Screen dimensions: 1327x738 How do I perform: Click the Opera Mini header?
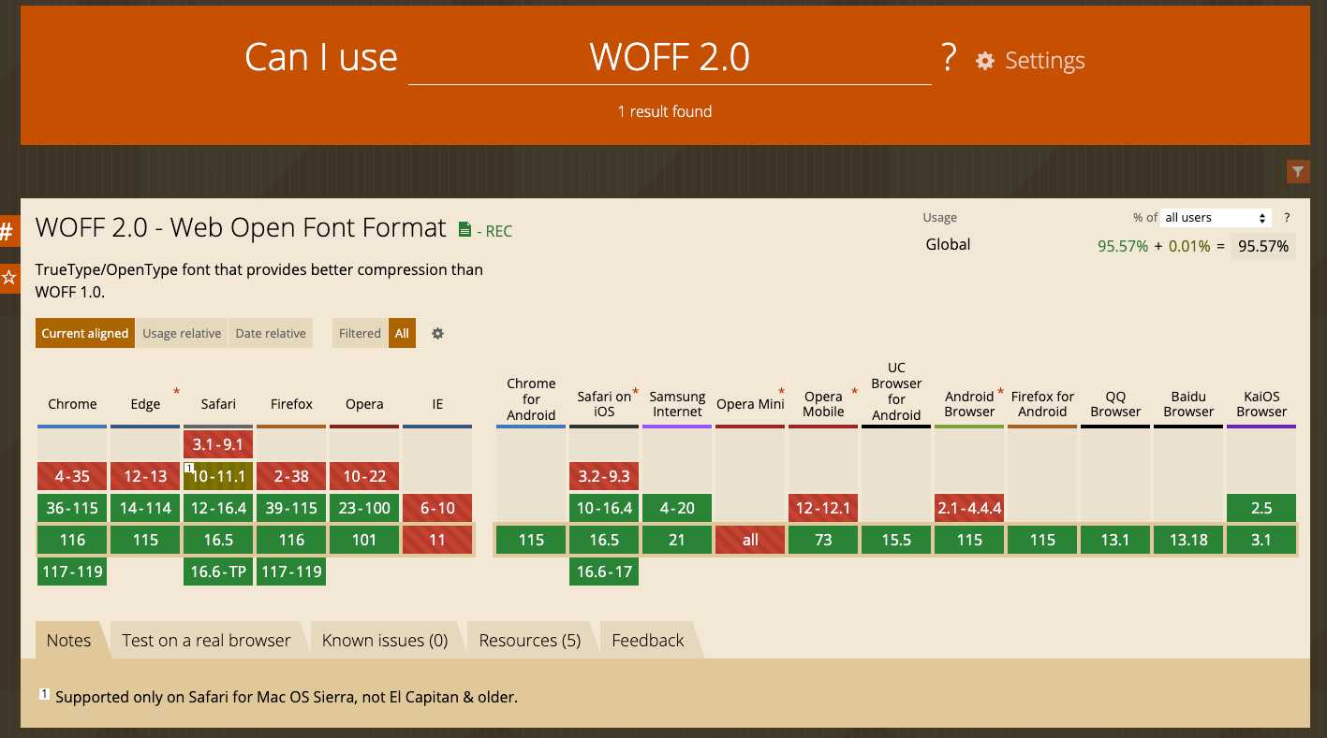point(750,404)
